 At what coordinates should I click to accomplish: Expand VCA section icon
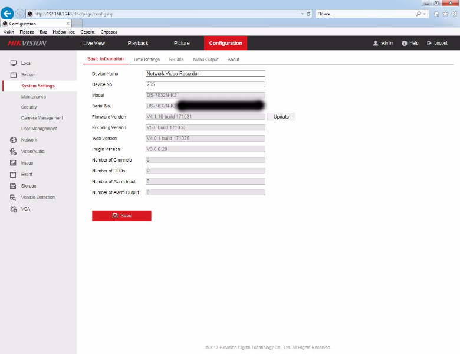pos(14,209)
